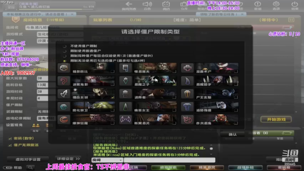Click the 送葬者 skill icon

coord(125,94)
